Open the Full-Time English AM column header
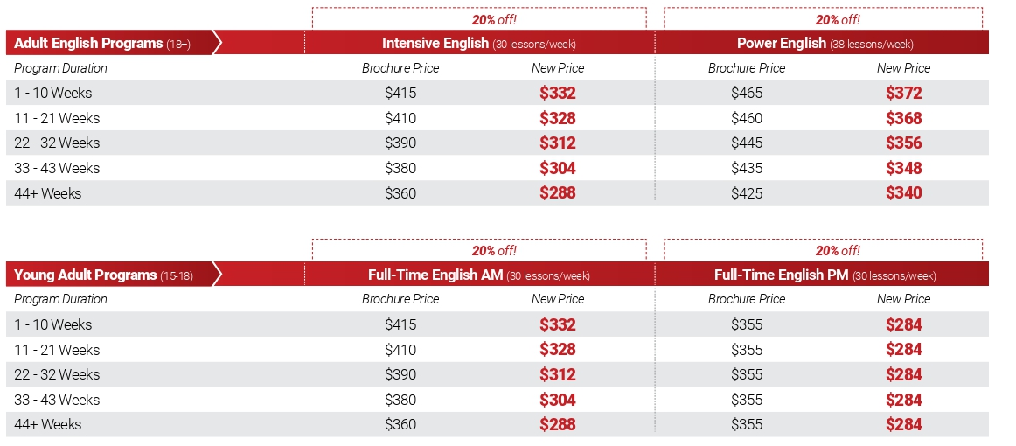This screenshot has height=446, width=1016. coord(478,275)
